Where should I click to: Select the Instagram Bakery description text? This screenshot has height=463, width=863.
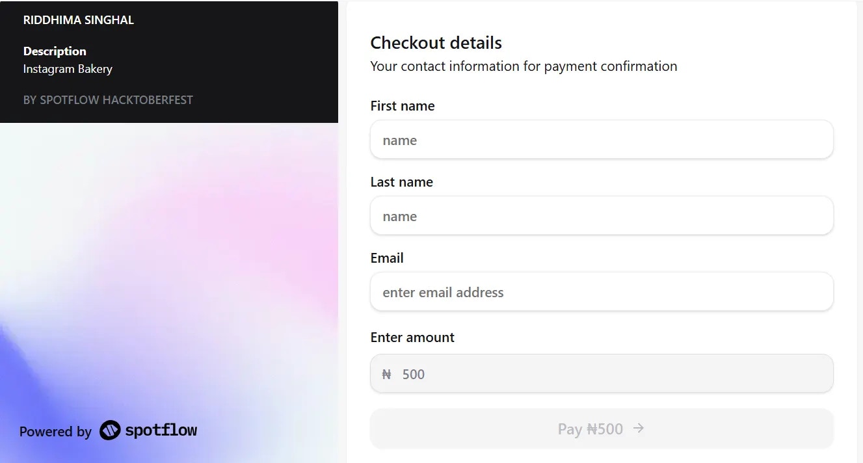68,68
